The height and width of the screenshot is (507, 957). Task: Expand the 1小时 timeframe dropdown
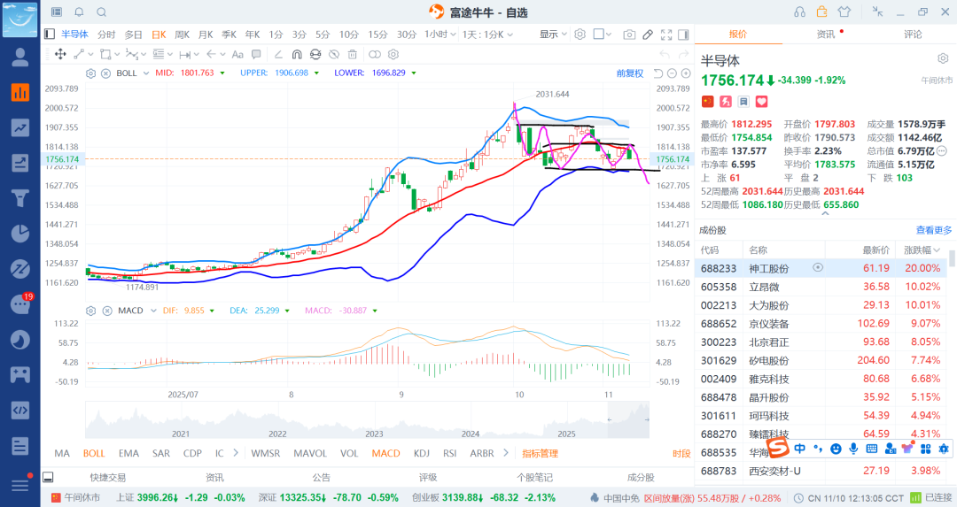pos(438,35)
